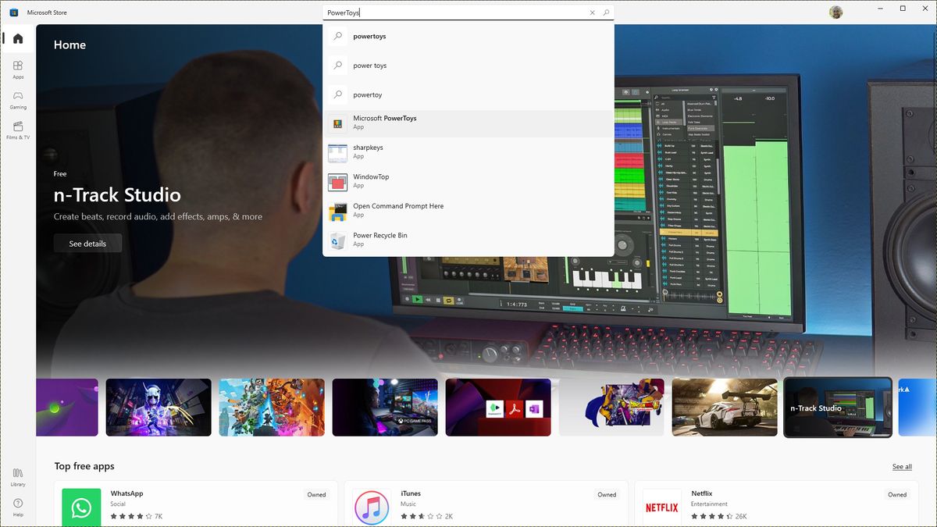
Task: Click the Netflix logo
Action: point(661,507)
